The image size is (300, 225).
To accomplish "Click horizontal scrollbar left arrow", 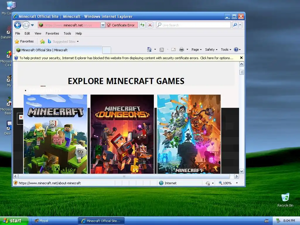I will point(16,176).
